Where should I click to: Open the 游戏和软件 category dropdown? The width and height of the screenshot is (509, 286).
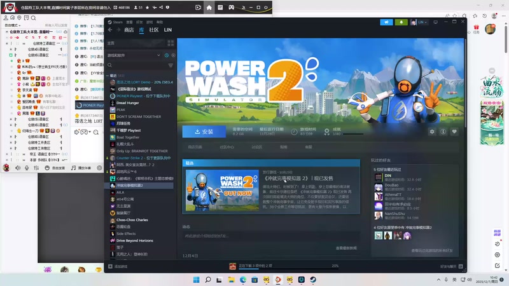coord(134,55)
